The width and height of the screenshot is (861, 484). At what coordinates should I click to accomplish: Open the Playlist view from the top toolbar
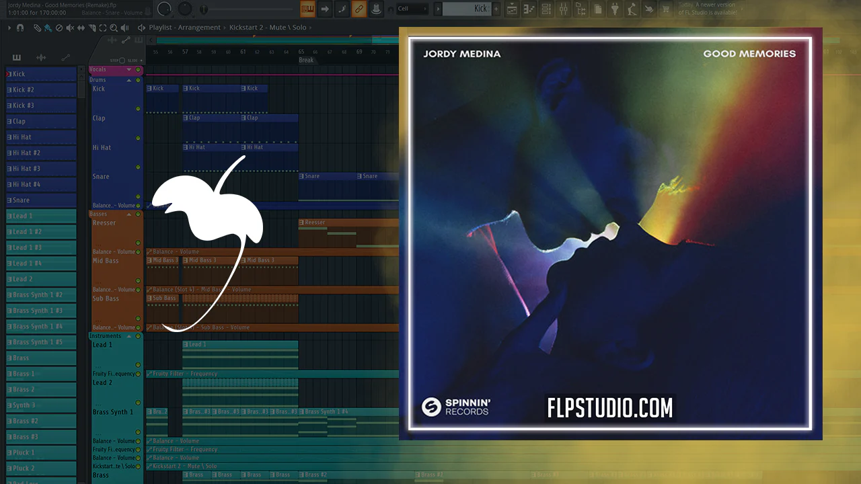513,9
